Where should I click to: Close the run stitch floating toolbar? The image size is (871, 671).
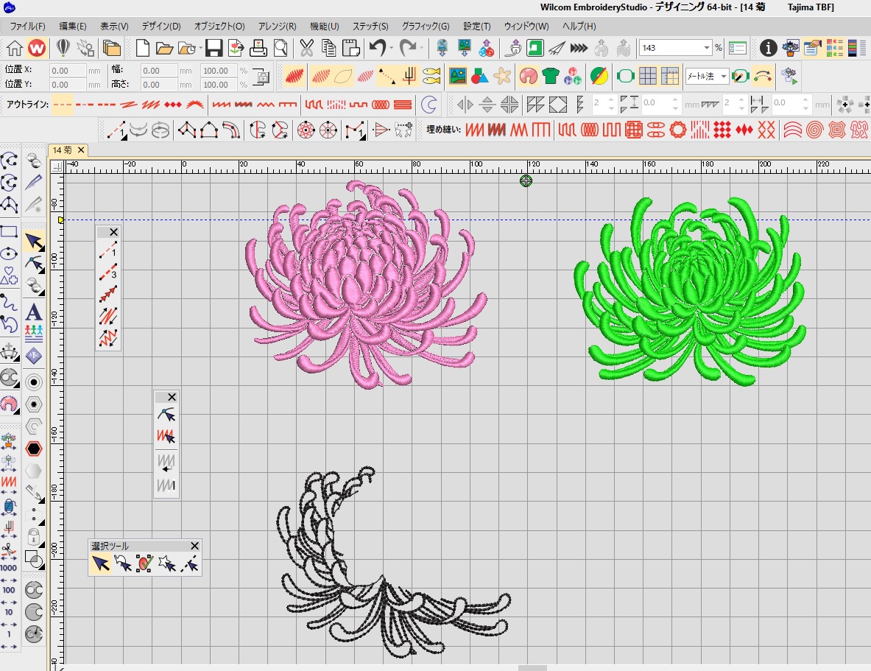click(x=114, y=232)
